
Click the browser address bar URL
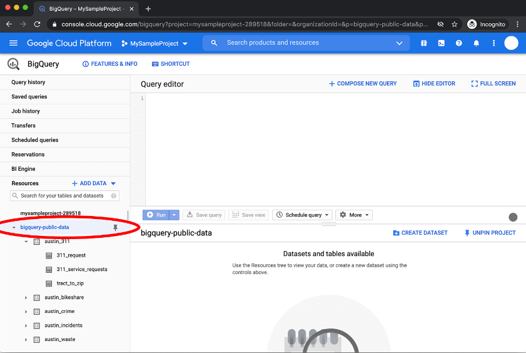245,24
